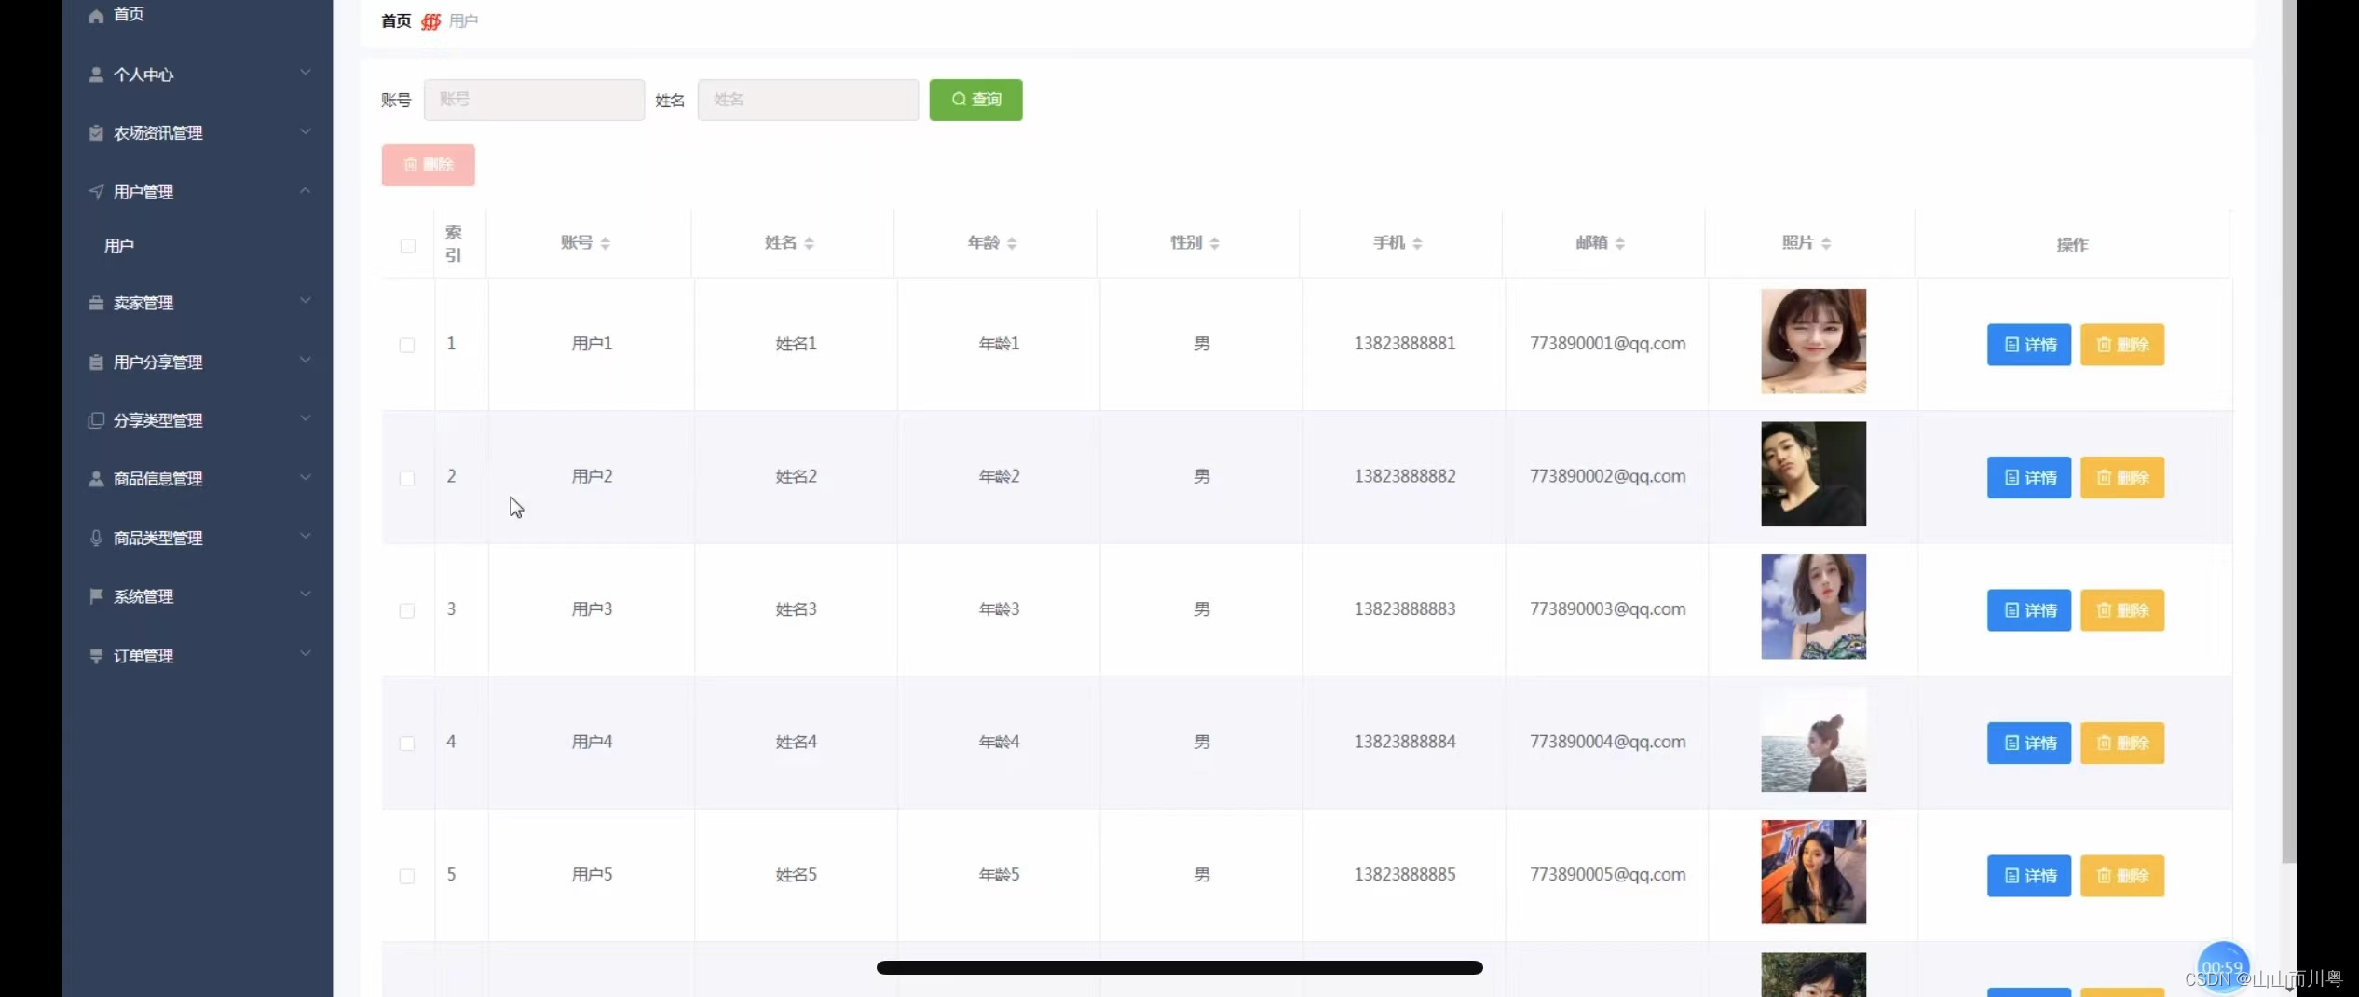Expand the 商品信息管理 chevron

point(306,477)
